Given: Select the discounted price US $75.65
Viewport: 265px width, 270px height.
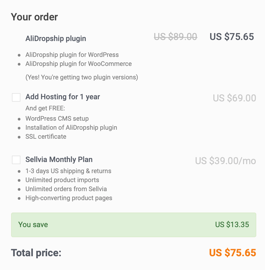Looking at the screenshot, I should tap(232, 37).
